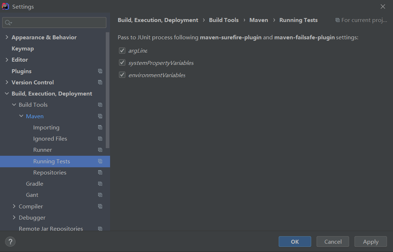
Task: Select Repositories under Maven
Action: pos(50,173)
